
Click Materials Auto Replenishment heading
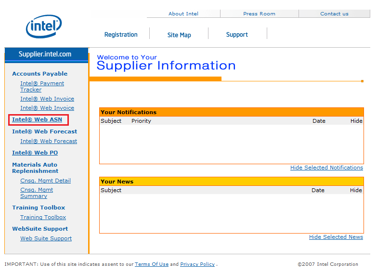coord(35,168)
